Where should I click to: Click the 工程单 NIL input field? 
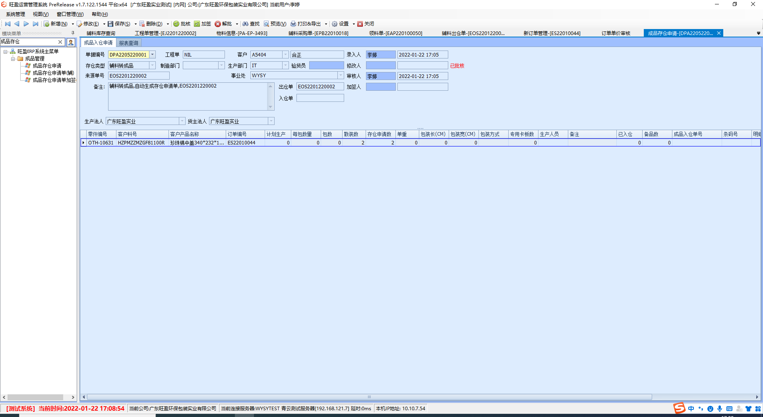204,55
